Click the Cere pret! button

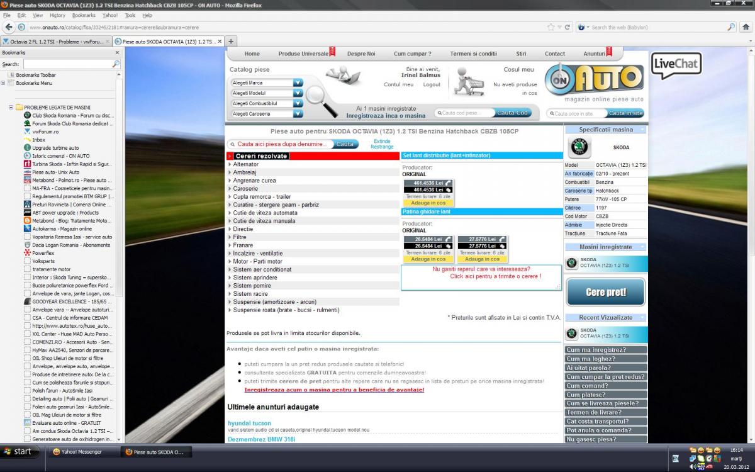605,292
